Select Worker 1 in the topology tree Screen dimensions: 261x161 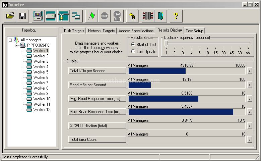tap(41, 51)
